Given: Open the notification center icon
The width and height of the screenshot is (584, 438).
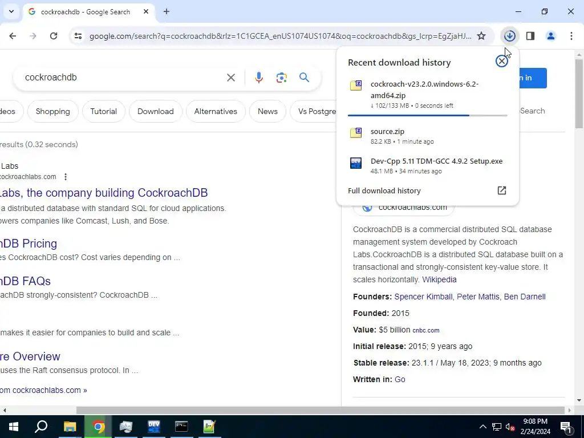Looking at the screenshot, I should [566, 427].
